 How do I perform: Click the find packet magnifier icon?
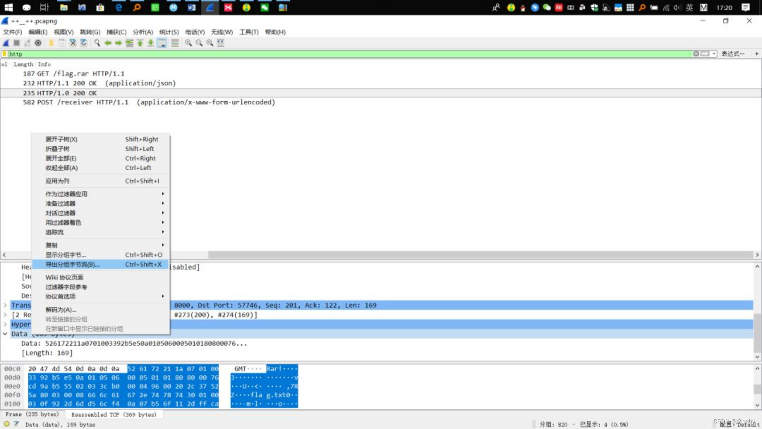97,43
